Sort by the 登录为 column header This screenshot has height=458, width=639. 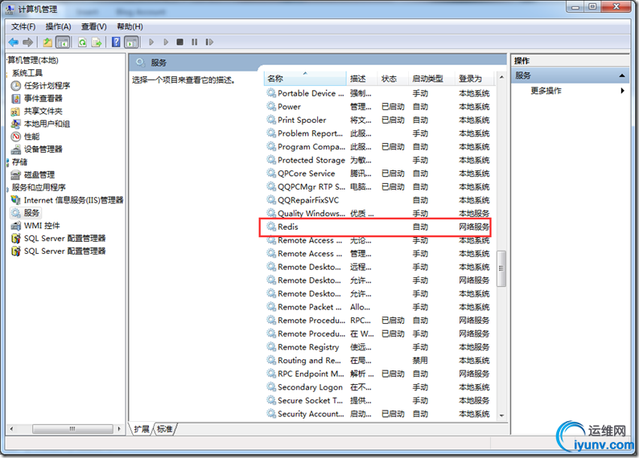[474, 79]
